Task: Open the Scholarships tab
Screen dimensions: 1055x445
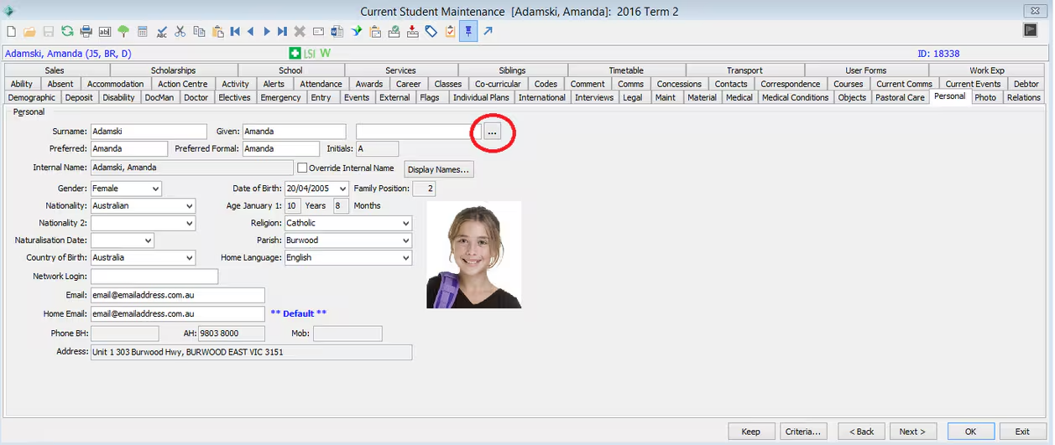Action: click(x=173, y=70)
